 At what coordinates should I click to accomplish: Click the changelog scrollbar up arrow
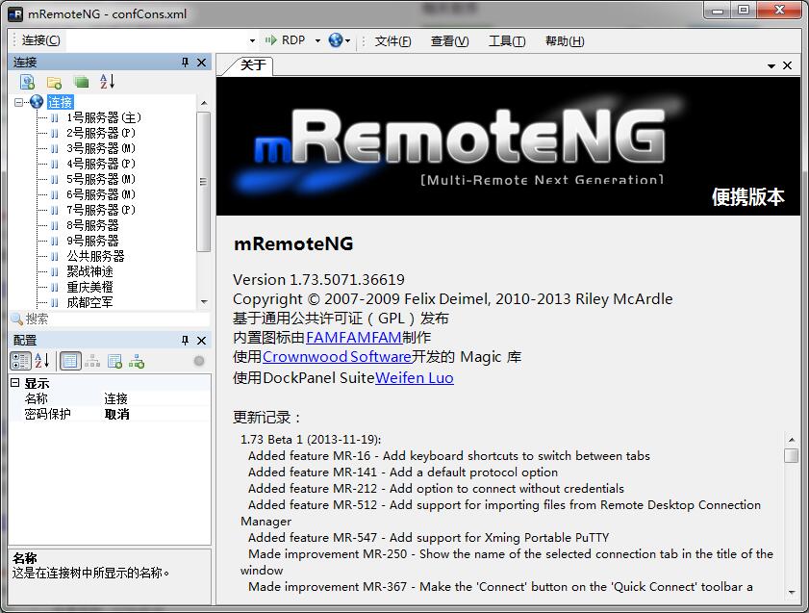tap(791, 440)
